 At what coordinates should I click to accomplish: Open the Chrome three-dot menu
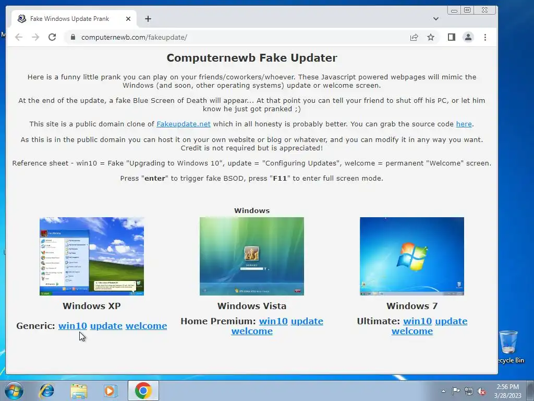pos(485,37)
